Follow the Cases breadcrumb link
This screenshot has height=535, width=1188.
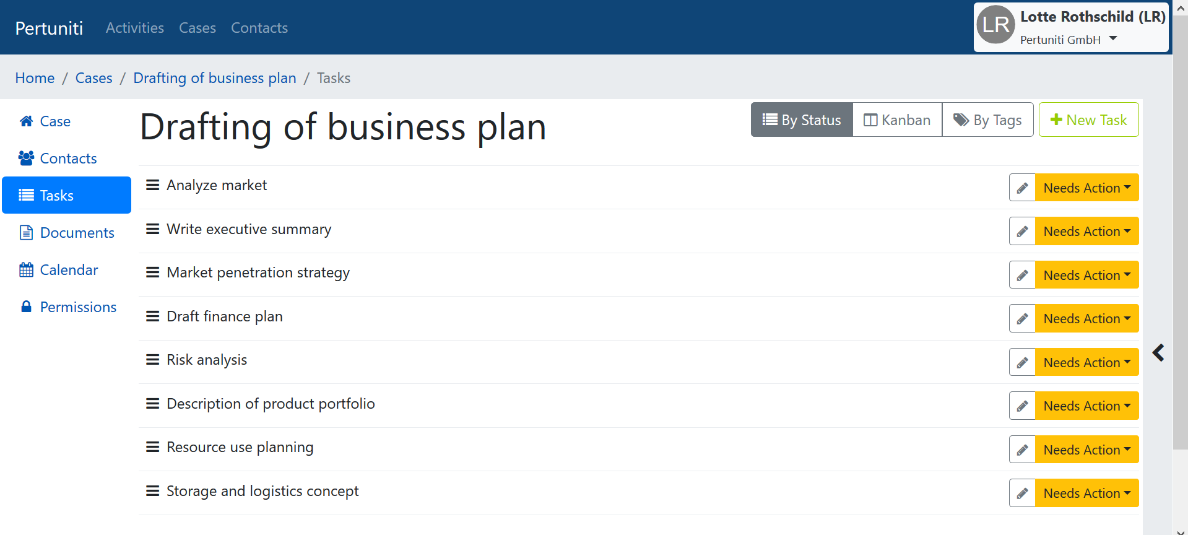[94, 78]
